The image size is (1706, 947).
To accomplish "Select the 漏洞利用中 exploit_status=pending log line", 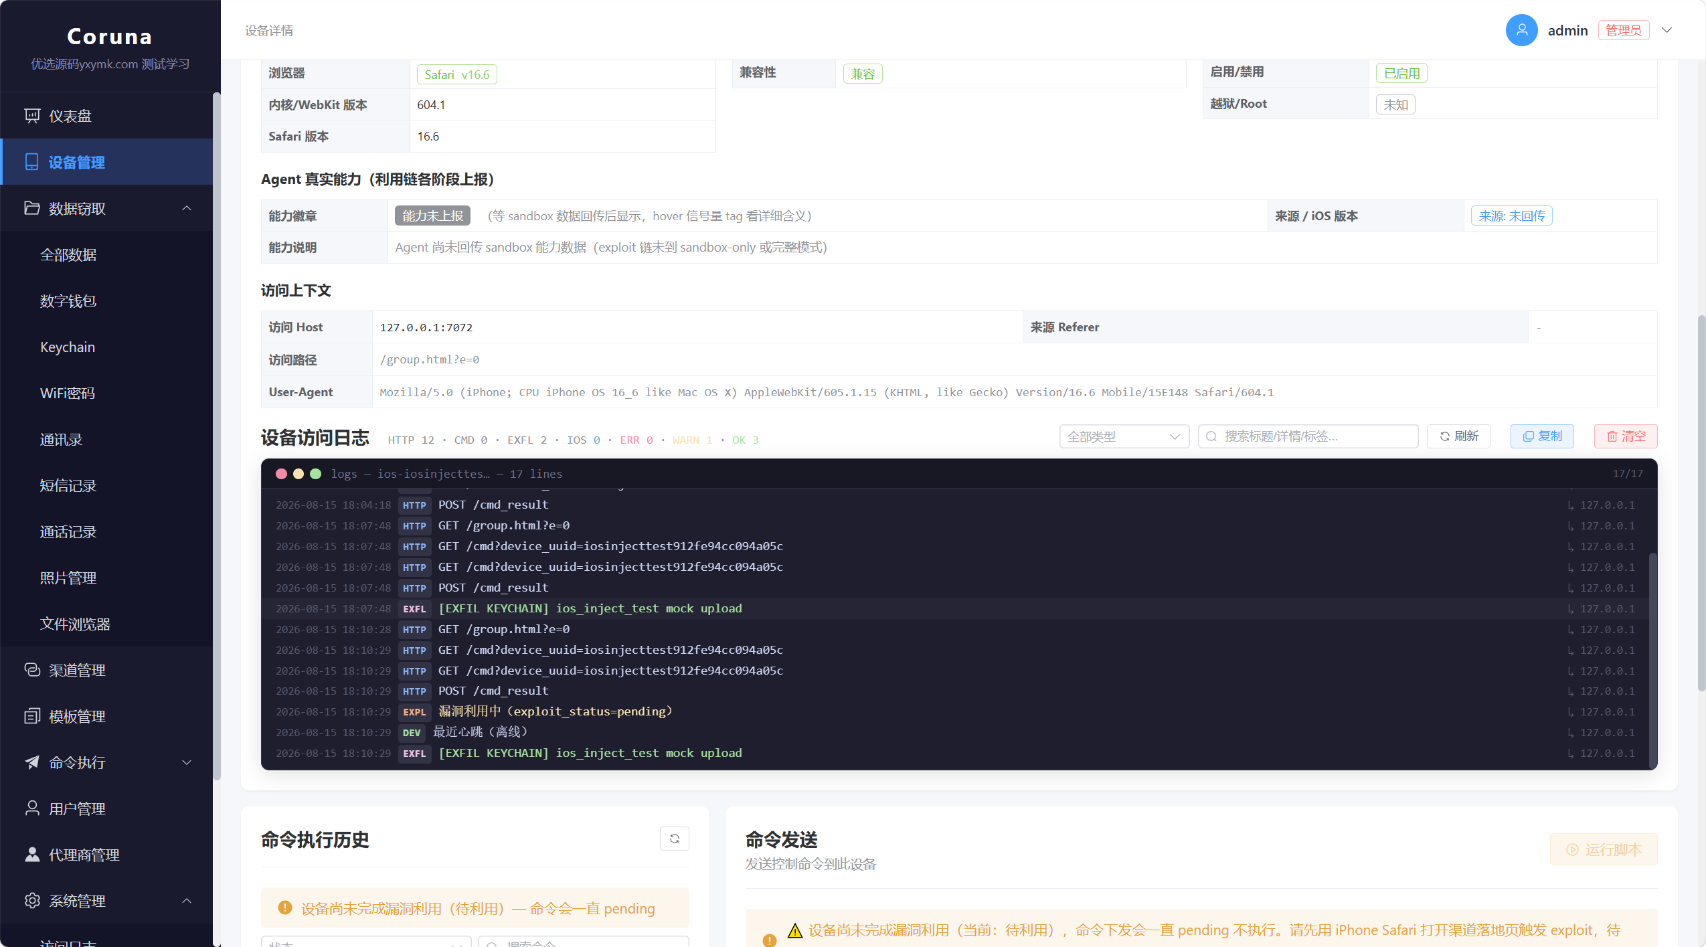I will click(955, 711).
